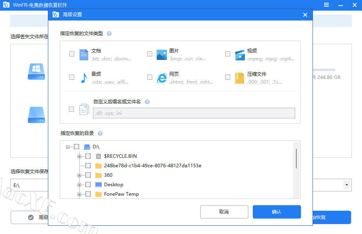The height and width of the screenshot is (234, 362).
Task: Click the FonePaw Temp folder icon
Action: tap(99, 194)
